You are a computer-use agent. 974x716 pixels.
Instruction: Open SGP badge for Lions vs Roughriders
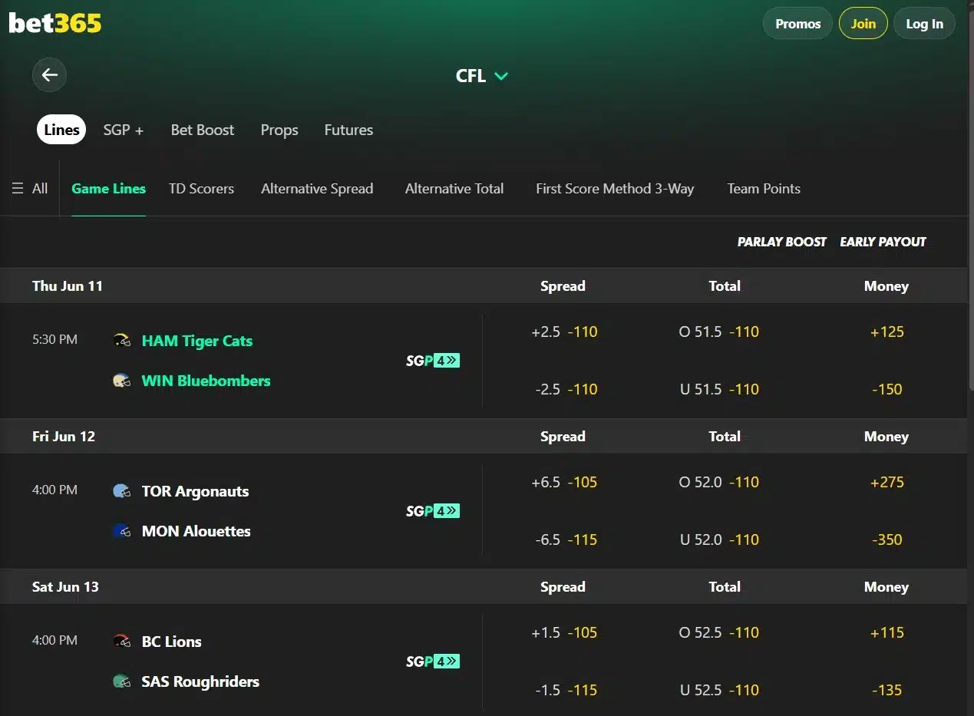coord(433,662)
